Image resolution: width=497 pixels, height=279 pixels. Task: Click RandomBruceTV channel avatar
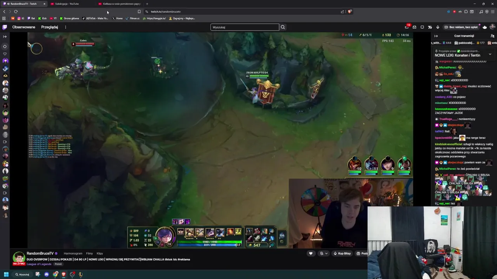point(19,258)
